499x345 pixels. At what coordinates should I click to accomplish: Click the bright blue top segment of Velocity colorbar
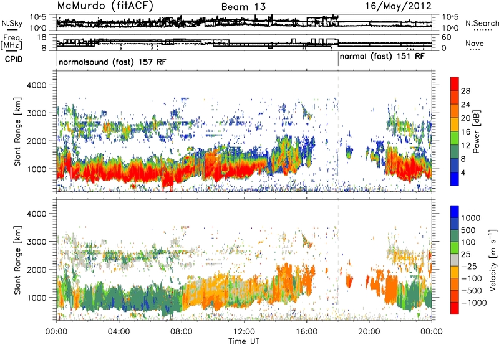455,212
